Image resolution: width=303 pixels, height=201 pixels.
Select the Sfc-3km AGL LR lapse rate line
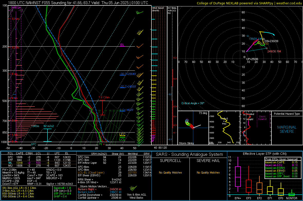coord(19,188)
